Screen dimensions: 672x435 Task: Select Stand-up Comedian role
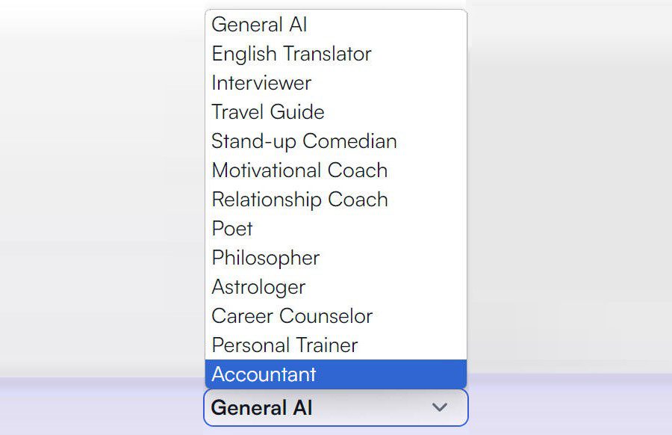point(304,141)
